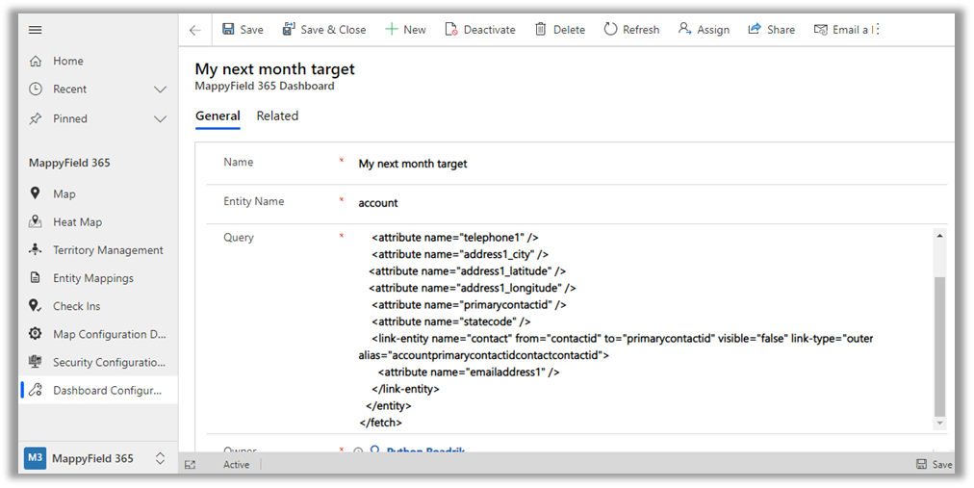Open MappyField 365 area switcher

point(161,459)
